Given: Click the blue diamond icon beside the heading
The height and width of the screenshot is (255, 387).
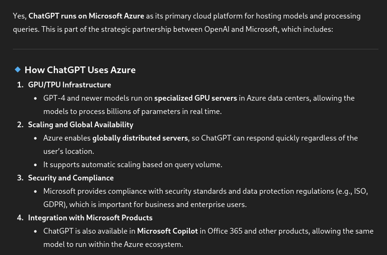Looking at the screenshot, I should tap(18, 69).
